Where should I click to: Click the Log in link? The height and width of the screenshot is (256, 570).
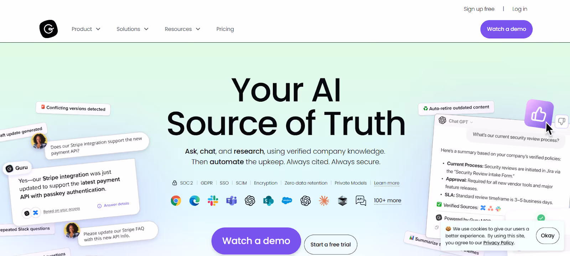pyautogui.click(x=520, y=9)
